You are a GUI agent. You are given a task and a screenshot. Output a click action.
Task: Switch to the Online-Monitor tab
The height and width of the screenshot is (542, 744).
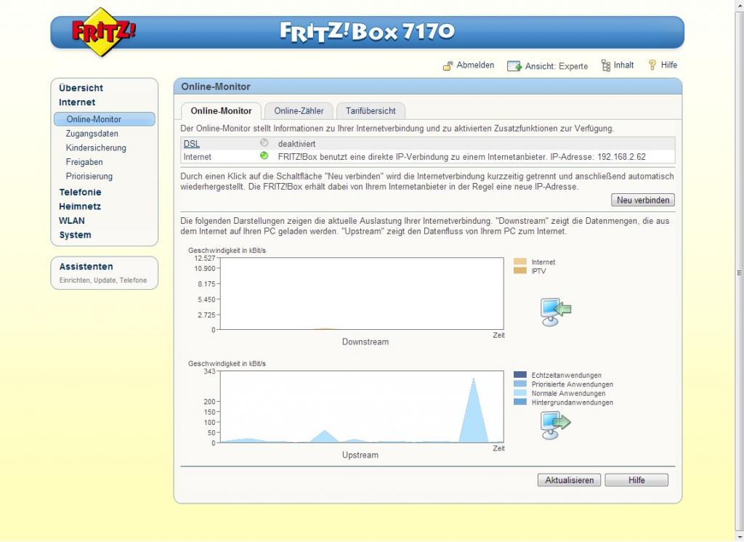click(x=221, y=111)
